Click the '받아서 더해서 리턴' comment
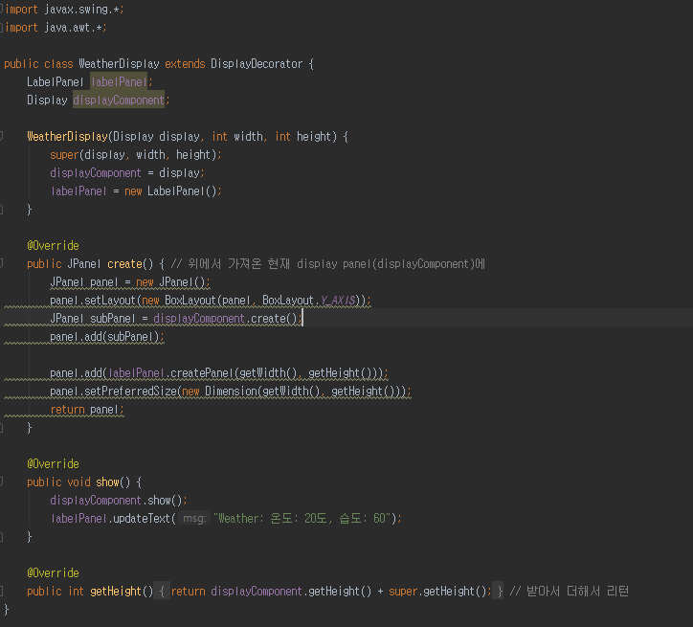693x627 pixels. point(569,592)
